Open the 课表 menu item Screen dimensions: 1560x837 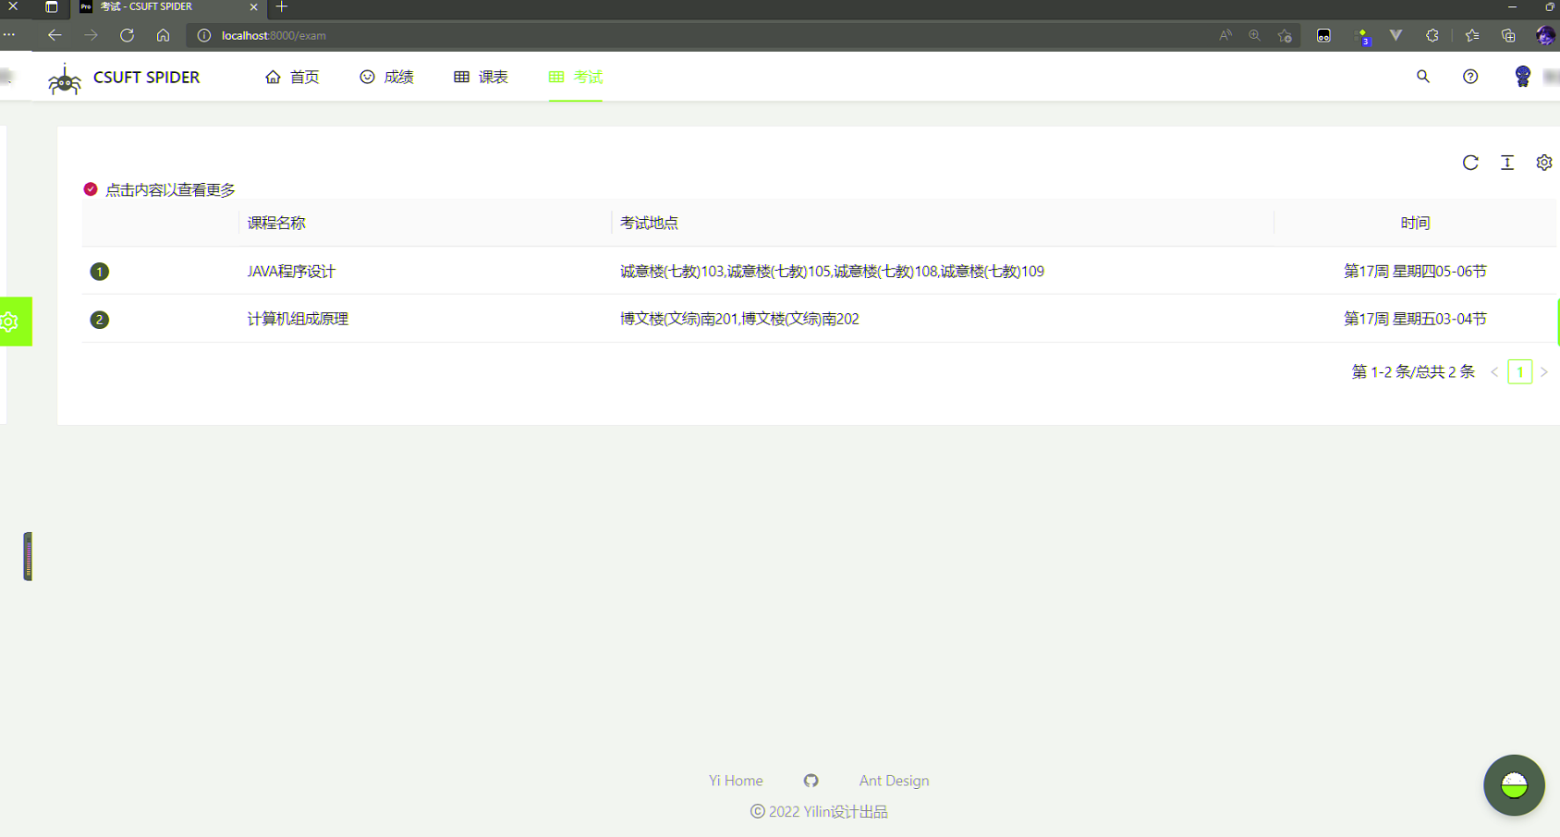pyautogui.click(x=481, y=77)
